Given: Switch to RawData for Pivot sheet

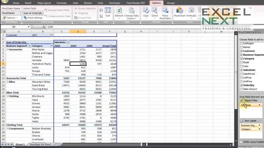Looking at the screenshot, I should tap(40, 144).
